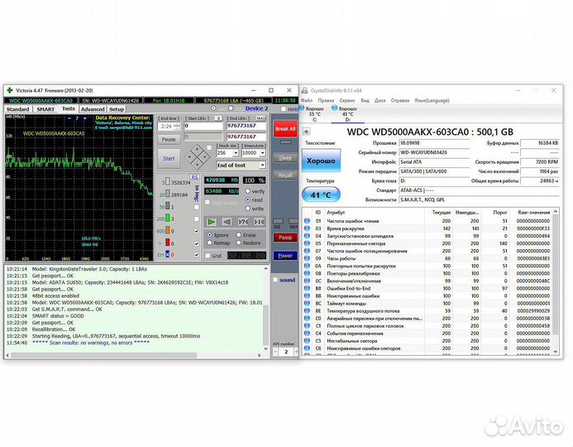Select the Restore radio option

pyautogui.click(x=239, y=243)
